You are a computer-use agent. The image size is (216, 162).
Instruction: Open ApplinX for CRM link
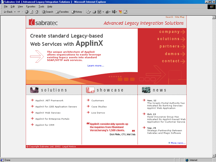[45, 125]
